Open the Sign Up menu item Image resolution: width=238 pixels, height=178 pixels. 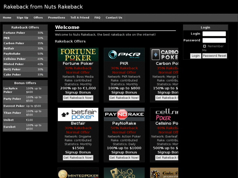tap(23, 18)
